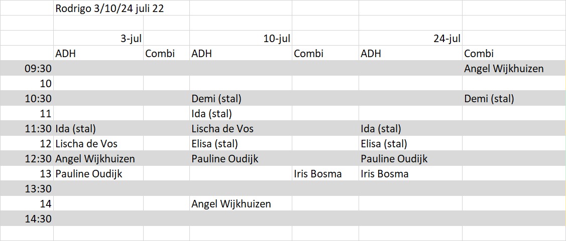
Task: Select the 10-jul date header cell
Action: click(241, 38)
